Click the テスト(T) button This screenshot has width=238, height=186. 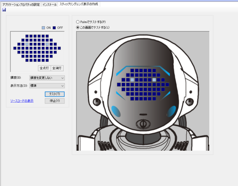coord(54,94)
